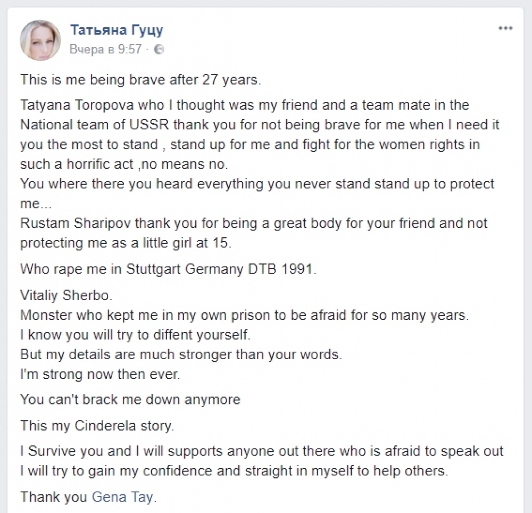Image resolution: width=532 pixels, height=513 pixels.
Task: Click the line "This is me being brave"
Action: (141, 80)
